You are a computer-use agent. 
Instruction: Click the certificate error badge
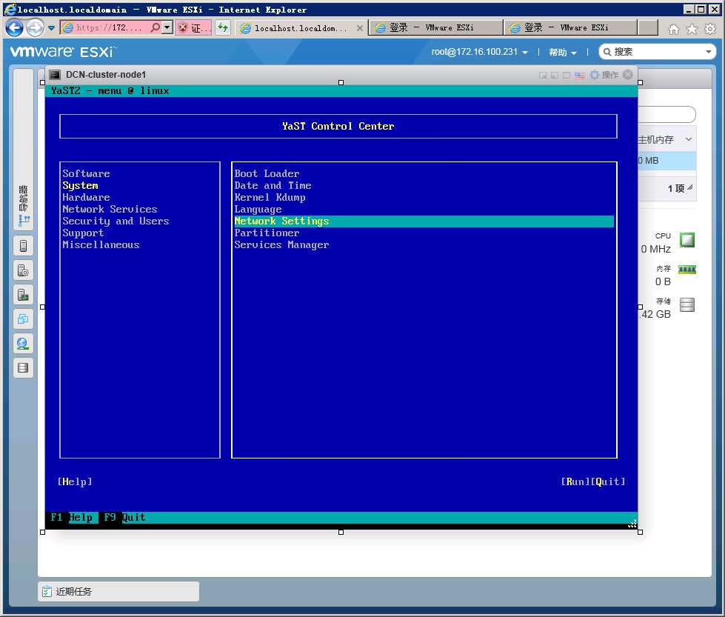click(x=193, y=27)
